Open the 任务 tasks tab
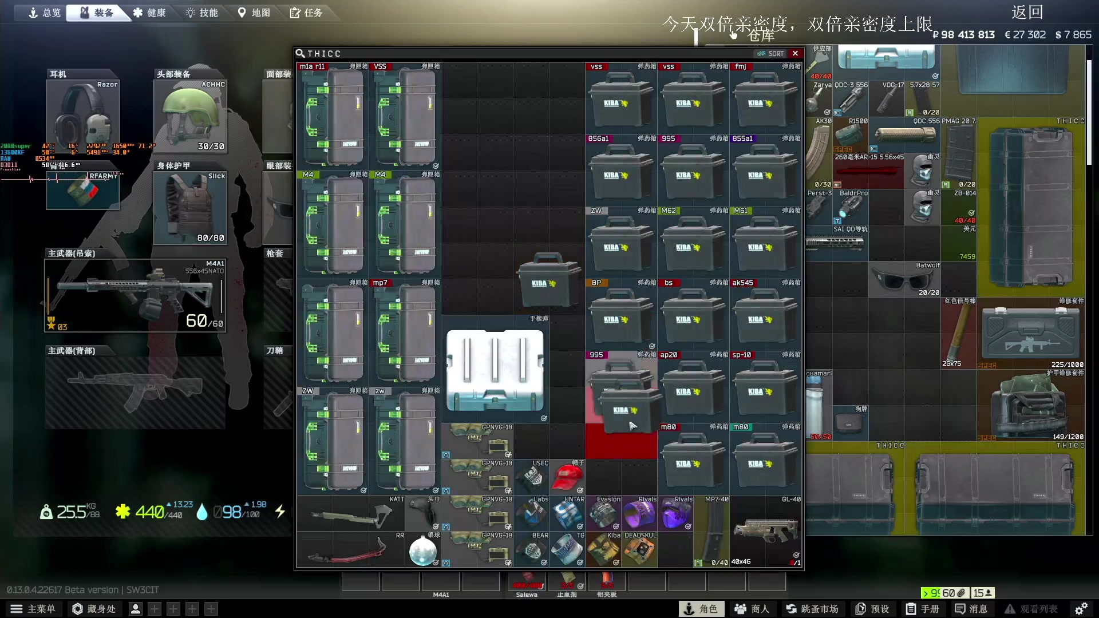Screen dimensions: 1099x618 (306, 13)
